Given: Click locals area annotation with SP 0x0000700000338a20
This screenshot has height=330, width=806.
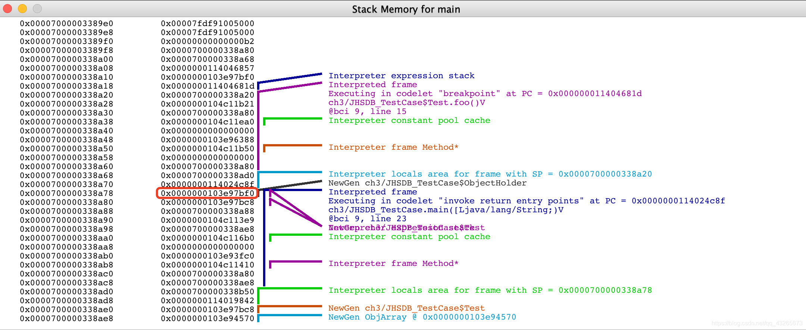Looking at the screenshot, I should pos(490,174).
